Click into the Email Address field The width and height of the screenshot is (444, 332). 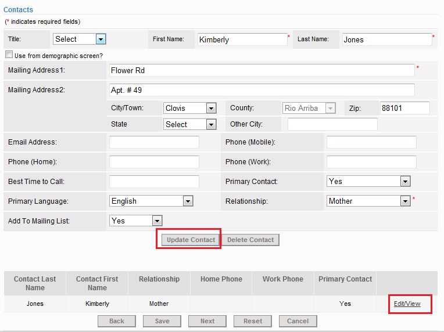pyautogui.click(x=154, y=142)
